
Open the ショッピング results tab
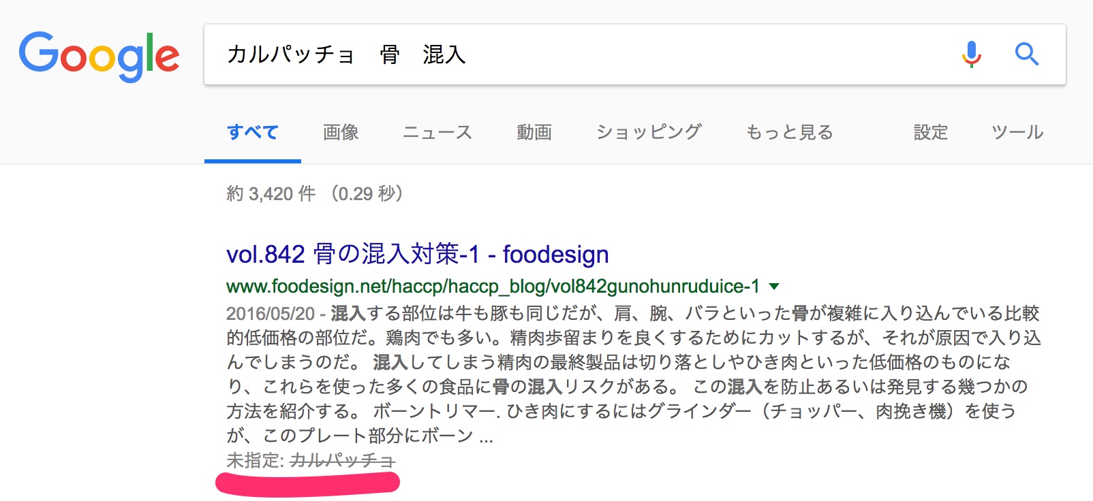(x=649, y=132)
